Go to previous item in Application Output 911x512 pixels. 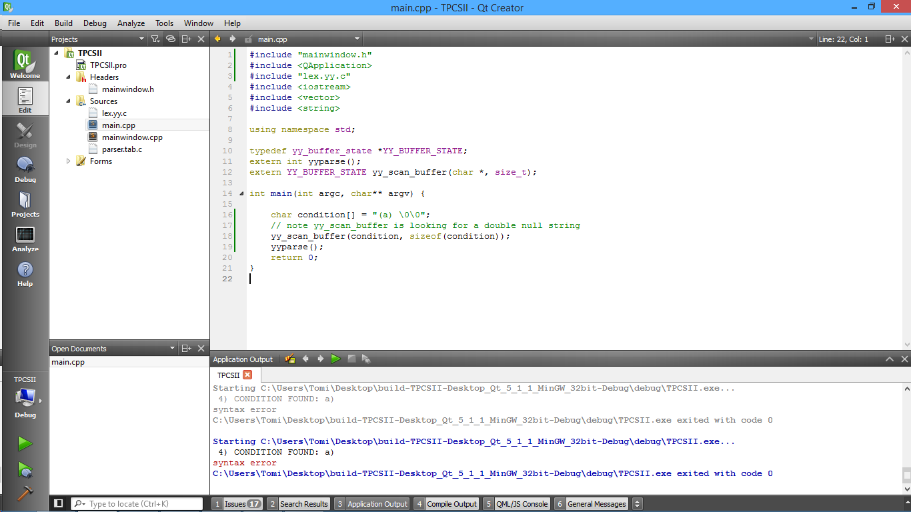305,359
